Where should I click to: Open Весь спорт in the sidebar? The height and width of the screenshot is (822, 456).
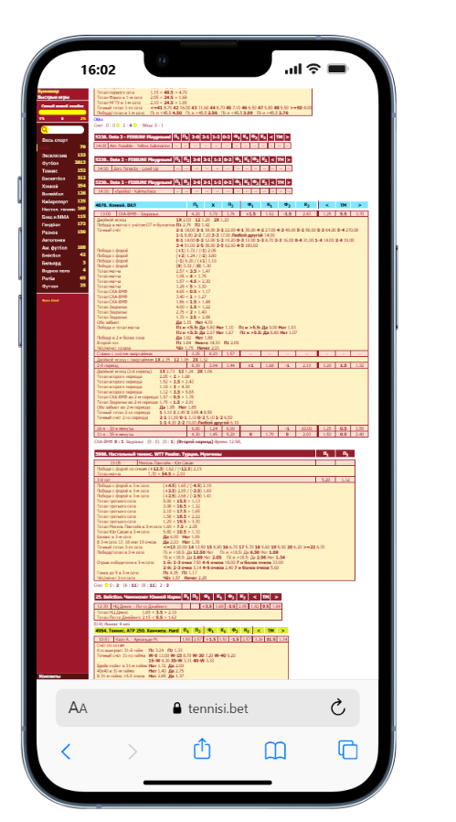point(55,140)
